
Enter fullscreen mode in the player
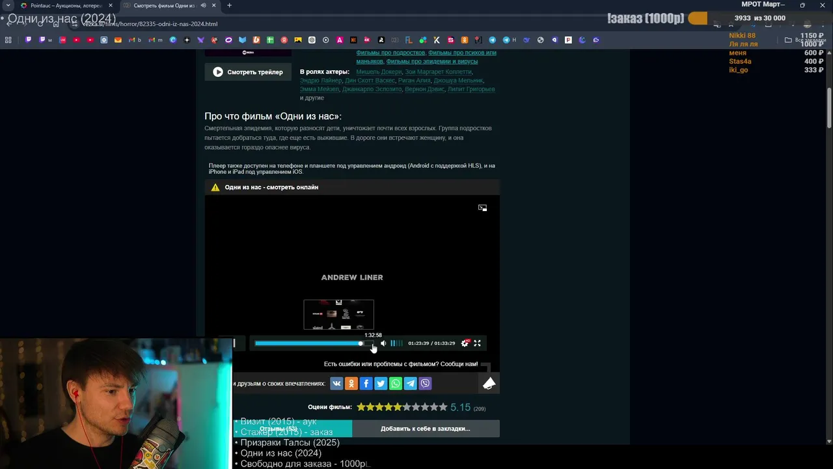tap(477, 343)
